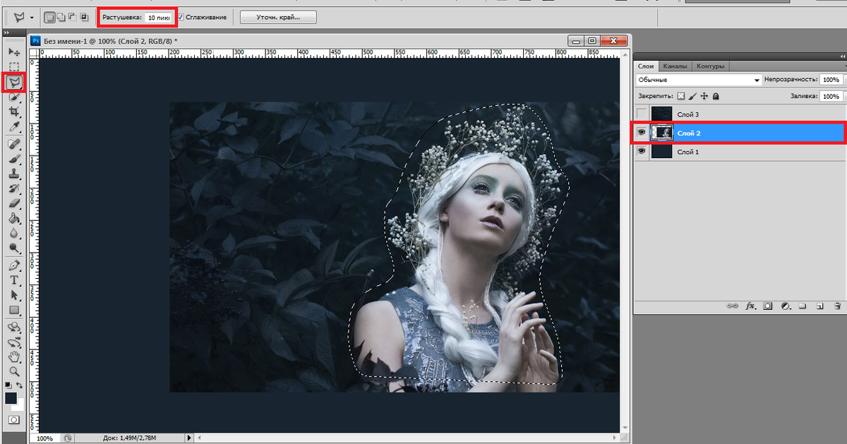
Task: Click the delete layer trash icon
Action: [837, 306]
